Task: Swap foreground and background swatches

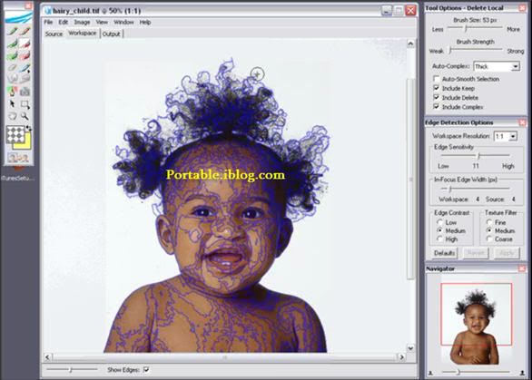Action: point(29,128)
